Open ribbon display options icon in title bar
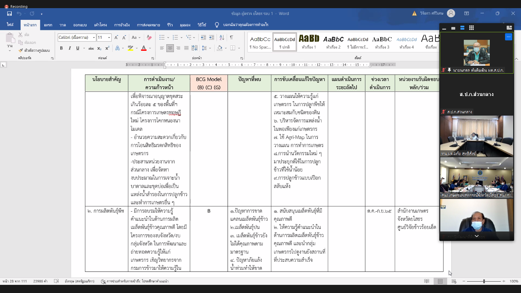This screenshot has height=293, width=521. [x=467, y=13]
